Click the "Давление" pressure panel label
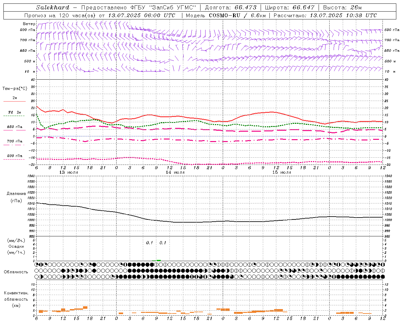This screenshot has width=401, height=321. click(16, 194)
